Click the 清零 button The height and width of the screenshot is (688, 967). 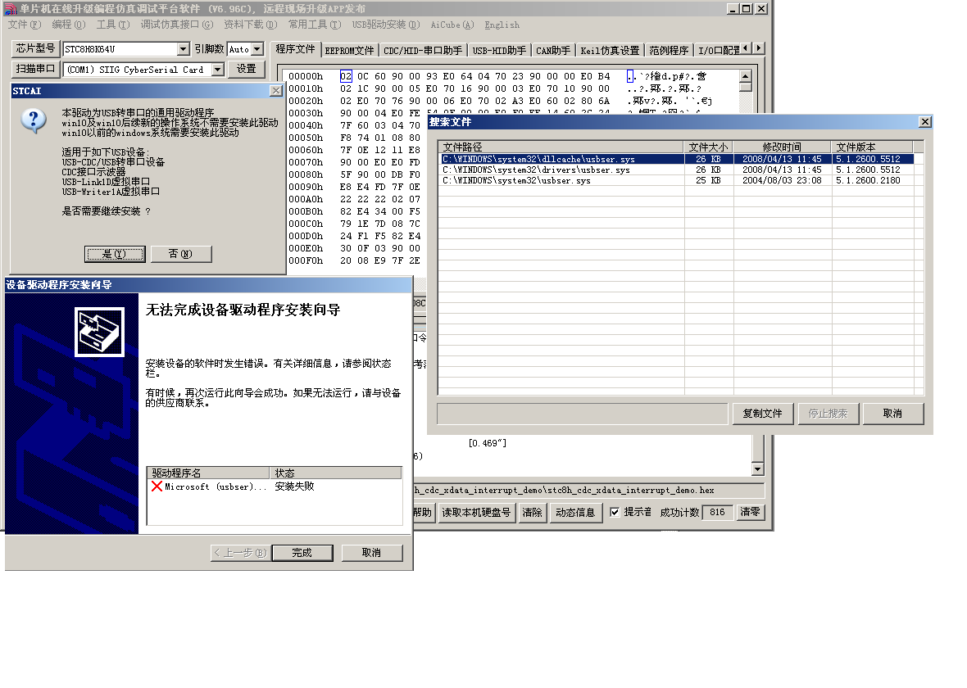(x=751, y=512)
